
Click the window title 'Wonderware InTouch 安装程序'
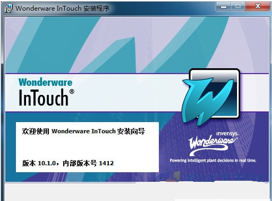click(x=62, y=9)
